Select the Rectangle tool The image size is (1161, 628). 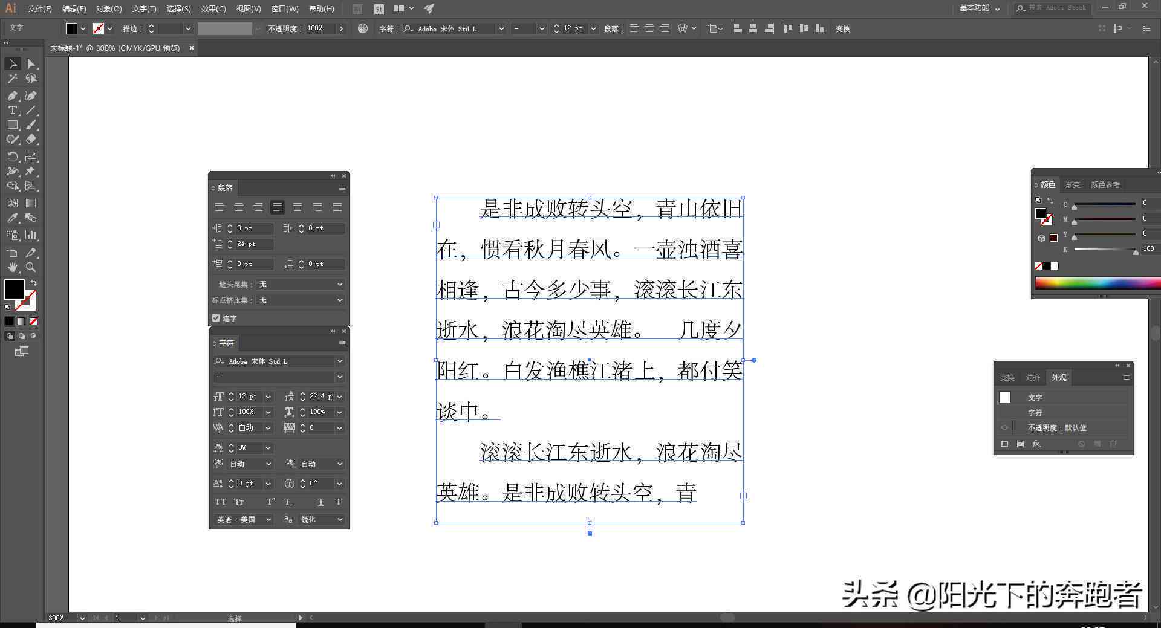12,125
